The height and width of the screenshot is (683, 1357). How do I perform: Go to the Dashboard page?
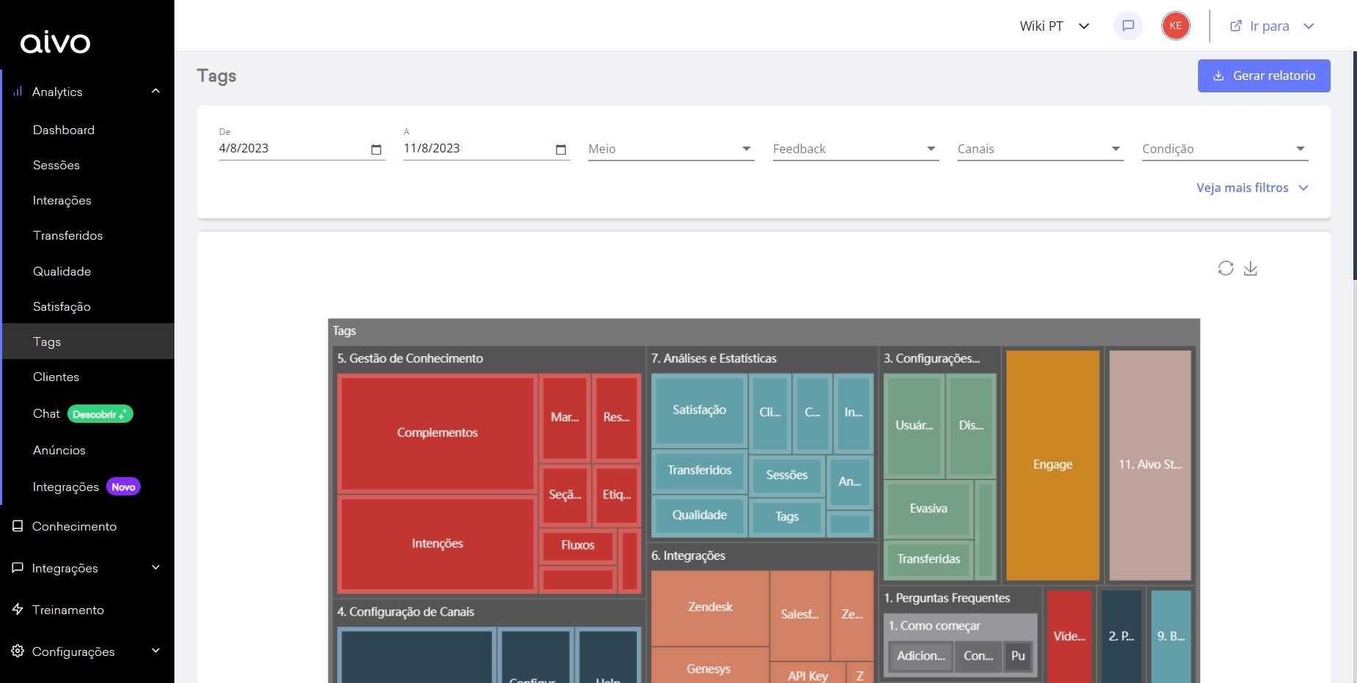click(x=64, y=130)
